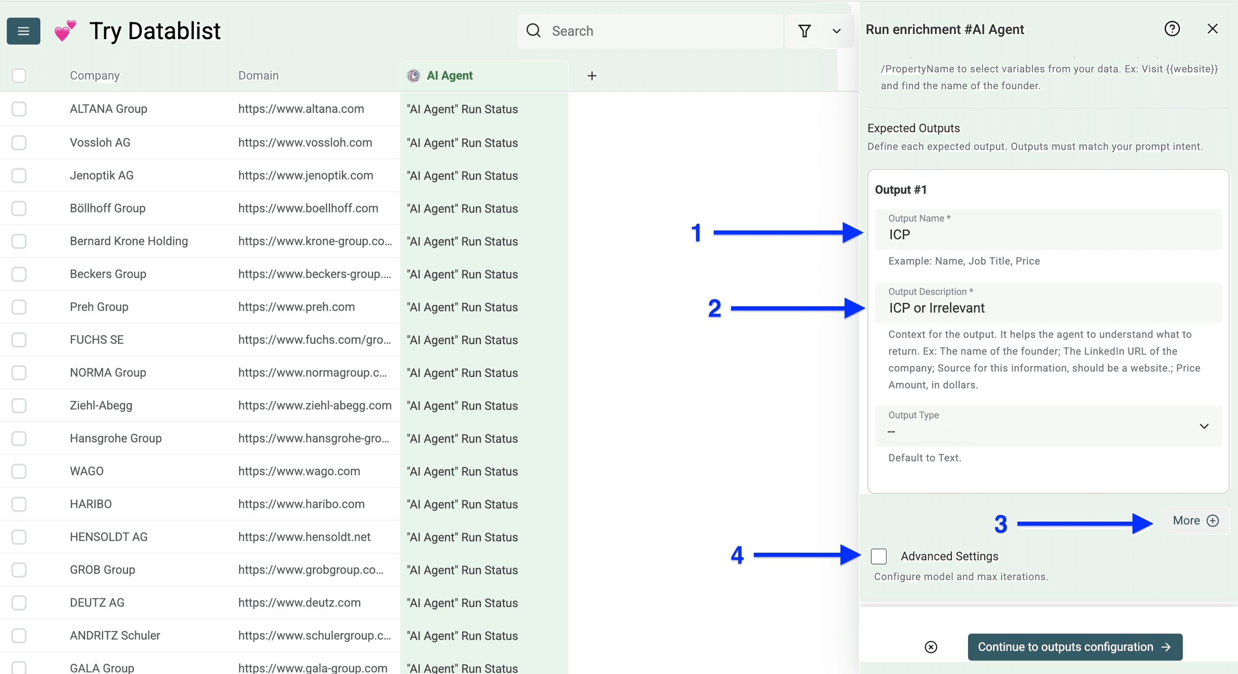Click the pink hearts collection icon

65,31
